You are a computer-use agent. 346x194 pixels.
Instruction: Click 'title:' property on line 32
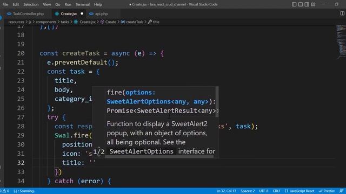(x=74, y=163)
